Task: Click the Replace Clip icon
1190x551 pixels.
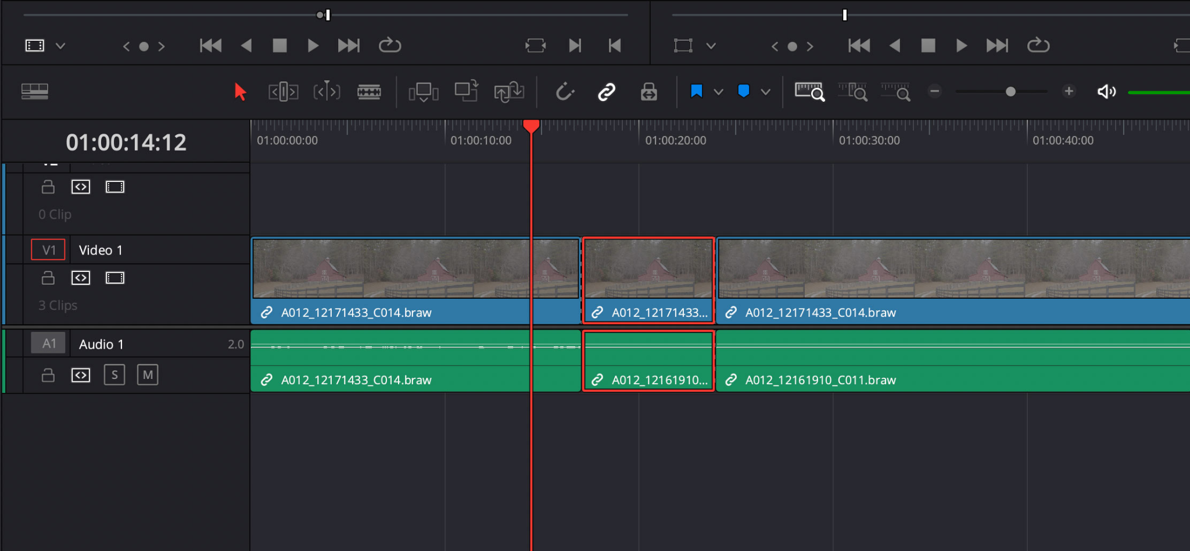Action: tap(509, 92)
